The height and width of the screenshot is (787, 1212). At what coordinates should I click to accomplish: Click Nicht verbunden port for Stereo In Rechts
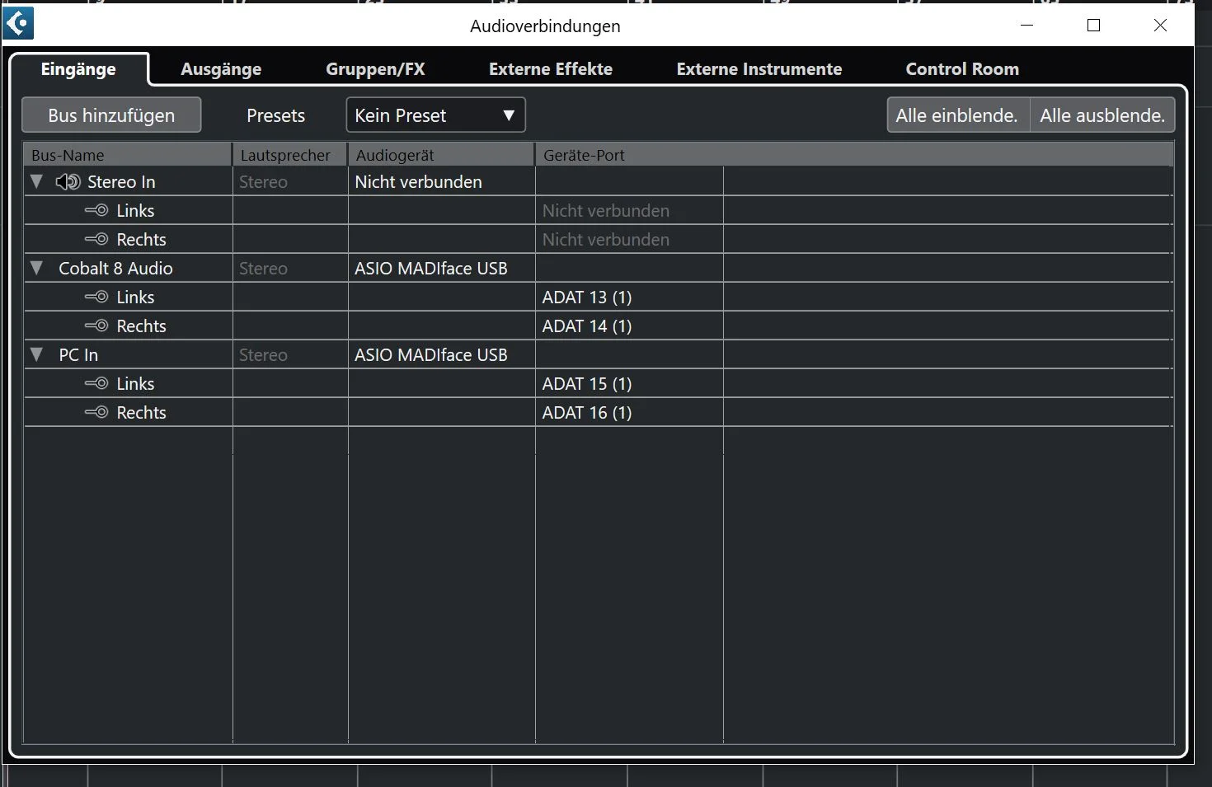(629, 239)
